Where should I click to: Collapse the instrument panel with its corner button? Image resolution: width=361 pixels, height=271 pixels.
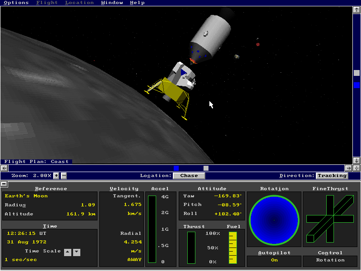point(5,184)
